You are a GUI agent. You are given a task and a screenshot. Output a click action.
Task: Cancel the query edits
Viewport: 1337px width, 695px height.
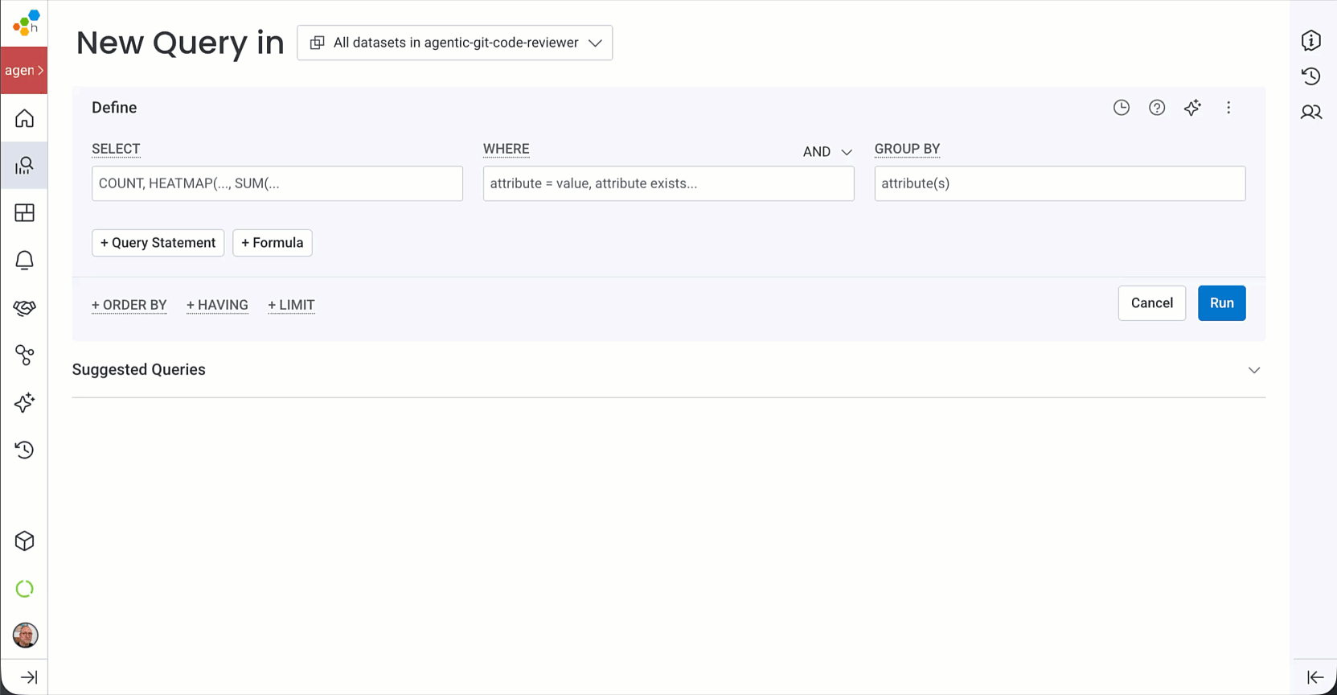click(1152, 303)
